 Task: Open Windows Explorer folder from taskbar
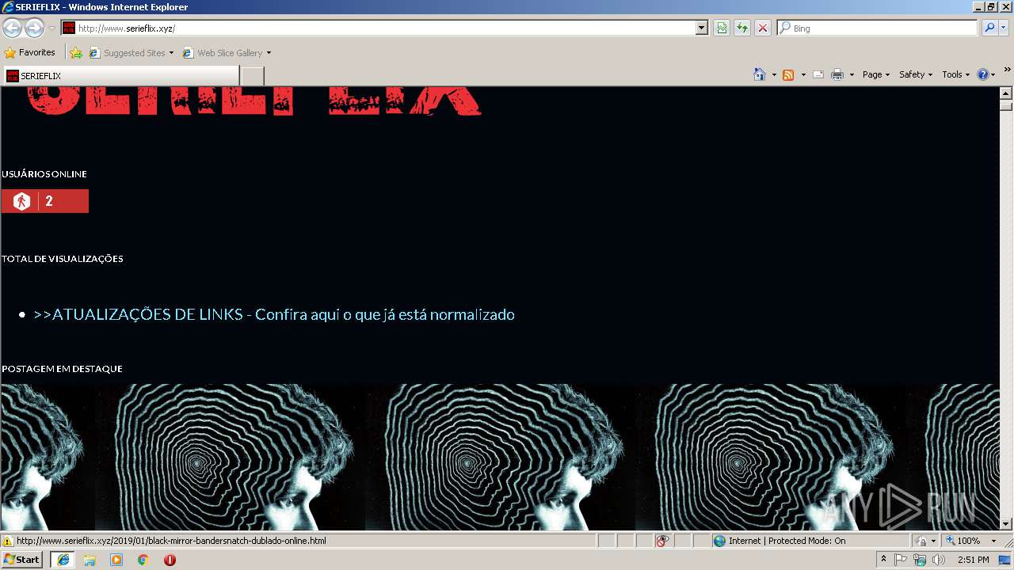[x=90, y=560]
